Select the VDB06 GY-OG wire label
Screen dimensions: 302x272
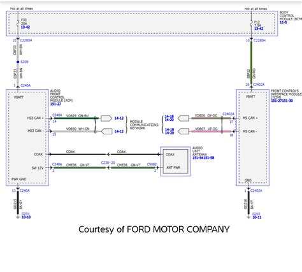206,116
